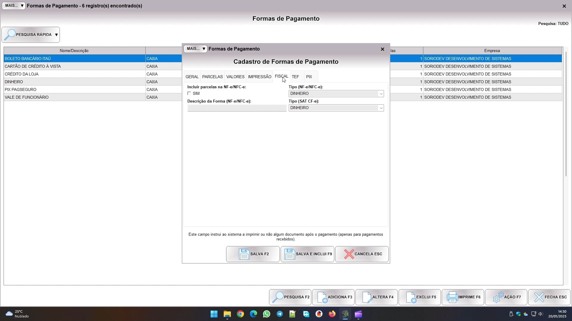Screen dimensions: 572x321
Task: Click the vertical scrollbar of the list
Action: point(566,113)
